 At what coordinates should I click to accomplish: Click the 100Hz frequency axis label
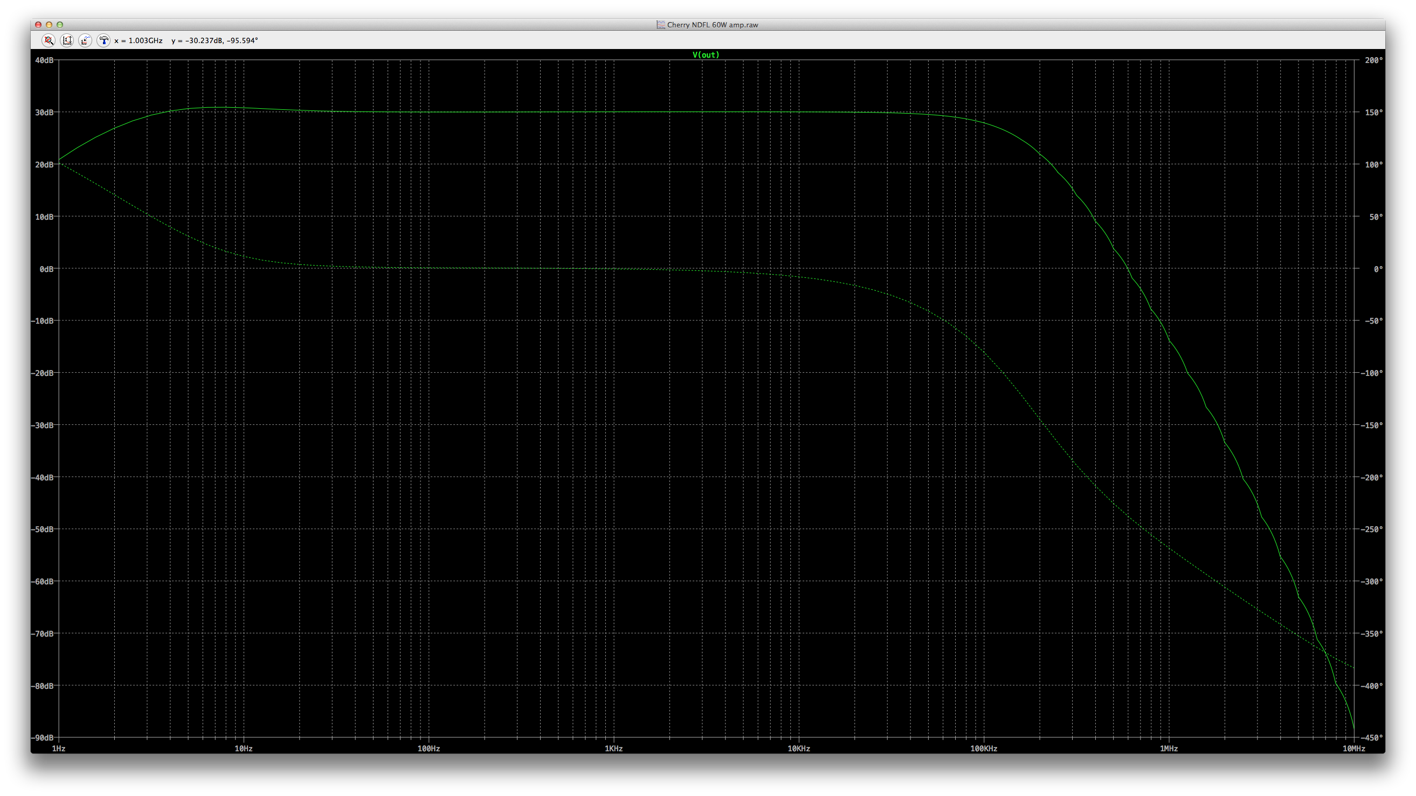[429, 749]
